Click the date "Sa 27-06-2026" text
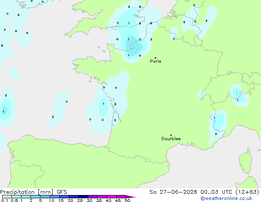 pos(173,192)
